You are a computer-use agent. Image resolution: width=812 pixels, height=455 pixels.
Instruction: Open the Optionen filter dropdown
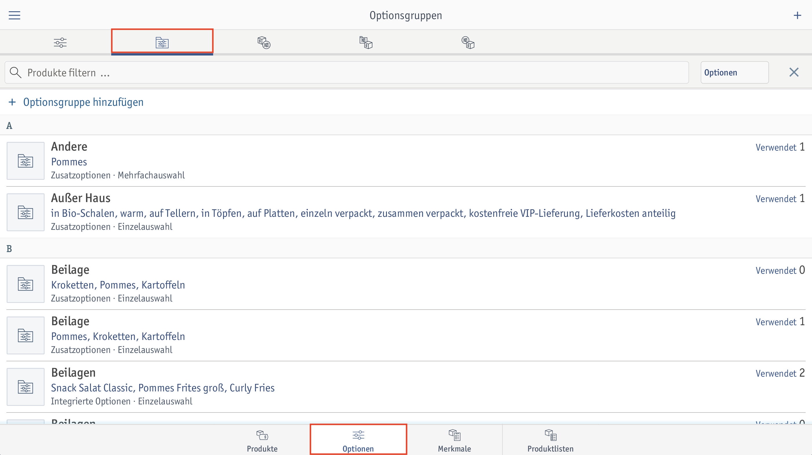[734, 72]
